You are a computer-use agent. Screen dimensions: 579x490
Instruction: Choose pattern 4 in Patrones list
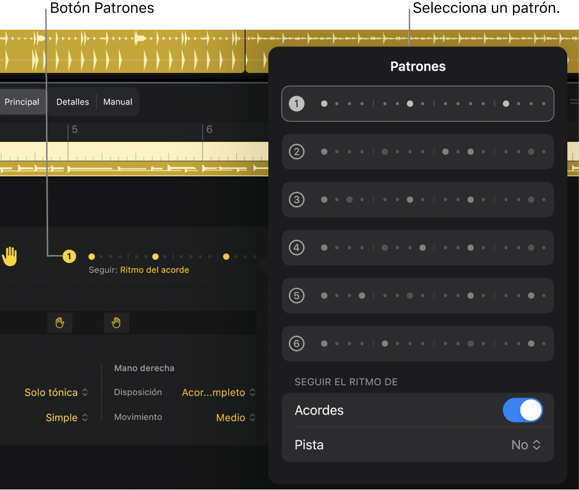pyautogui.click(x=418, y=248)
